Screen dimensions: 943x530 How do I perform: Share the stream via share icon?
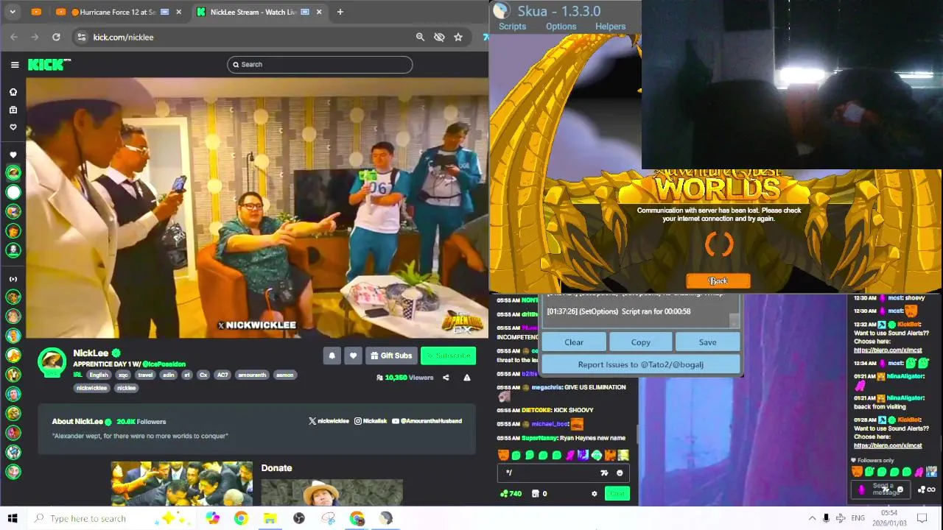coord(446,378)
